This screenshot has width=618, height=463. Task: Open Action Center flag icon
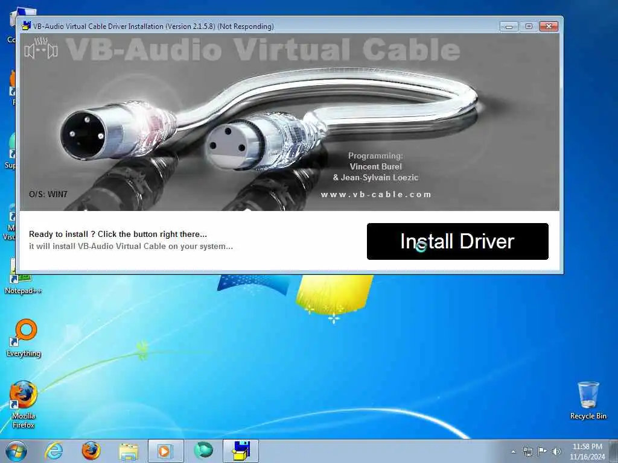click(x=542, y=452)
